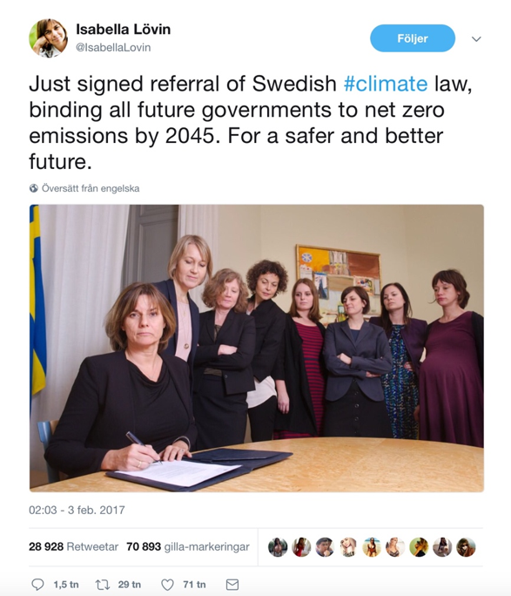
Task: Like the tweet with heart icon
Action: click(167, 584)
